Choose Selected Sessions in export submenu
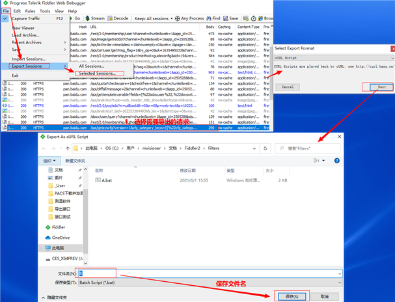The image size is (395, 302). [x=97, y=74]
